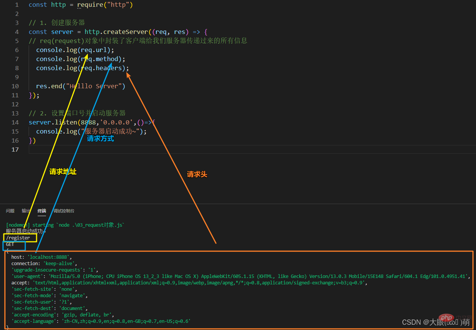Open the 输出 (Output) panel tab
476x330 pixels.
coord(26,211)
